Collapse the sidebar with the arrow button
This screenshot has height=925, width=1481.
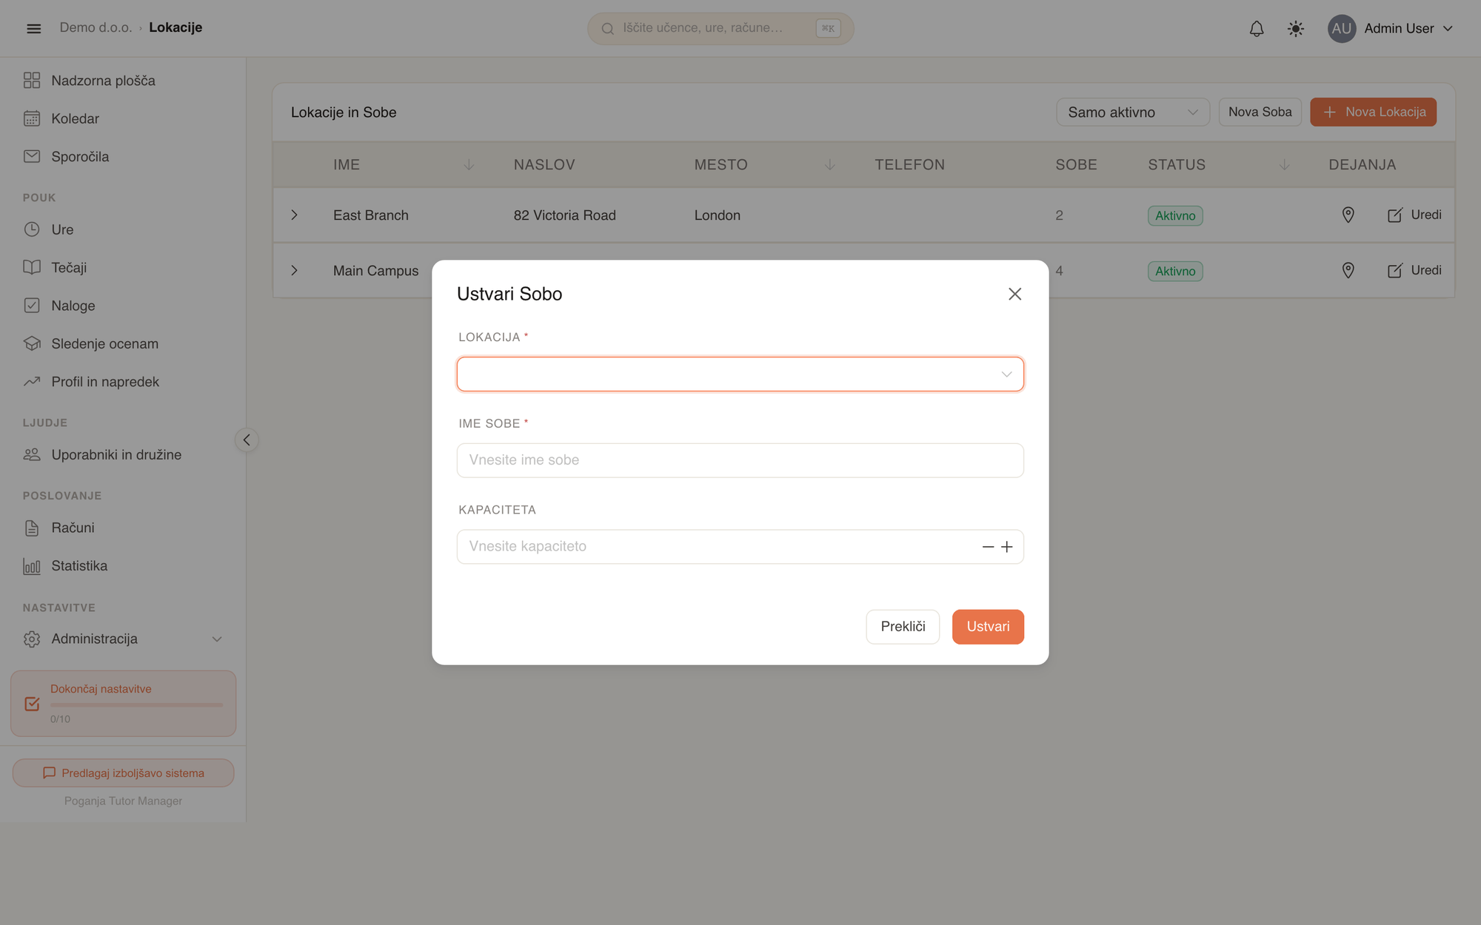click(247, 440)
